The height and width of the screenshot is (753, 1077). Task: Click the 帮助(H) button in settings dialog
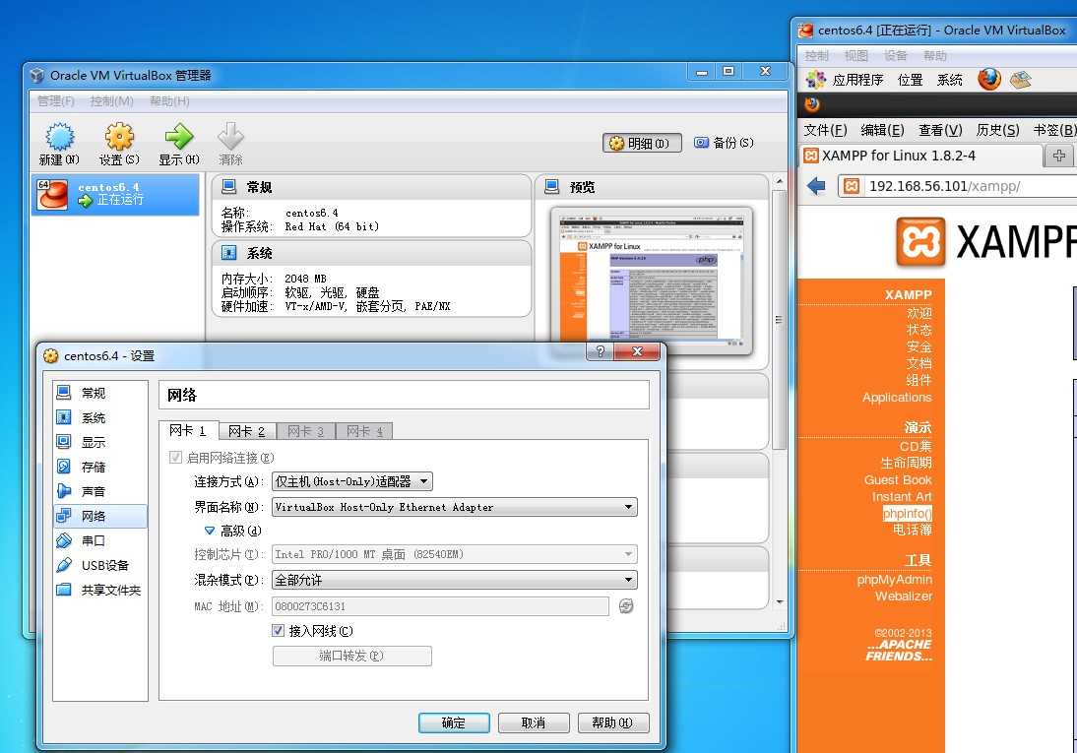coord(612,722)
